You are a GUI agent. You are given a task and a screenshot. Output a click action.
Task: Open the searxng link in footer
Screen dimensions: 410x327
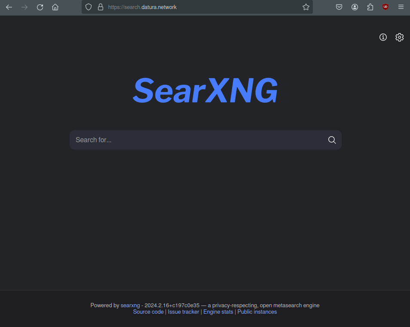tap(130, 306)
